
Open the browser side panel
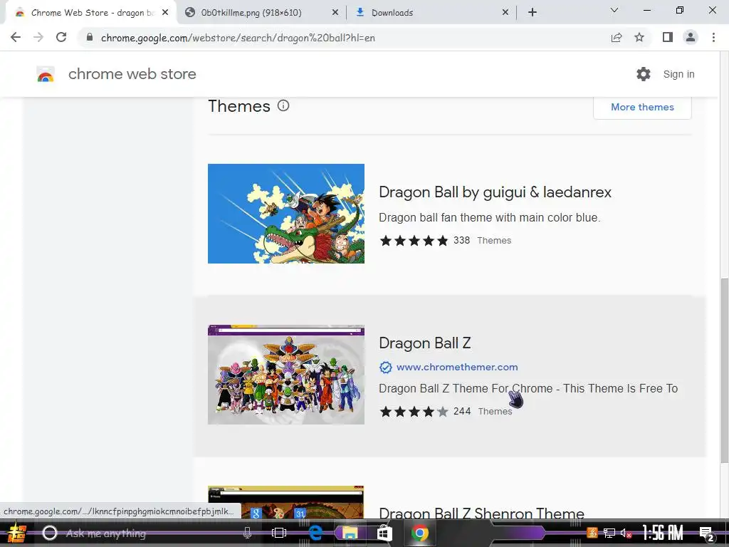coord(668,37)
